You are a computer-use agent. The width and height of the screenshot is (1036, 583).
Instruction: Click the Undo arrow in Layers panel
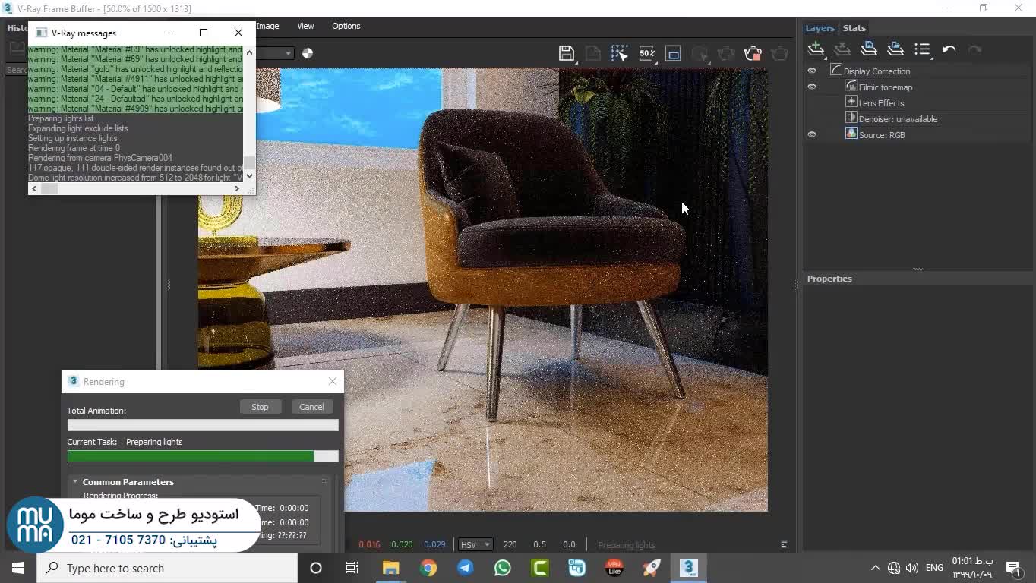949,49
